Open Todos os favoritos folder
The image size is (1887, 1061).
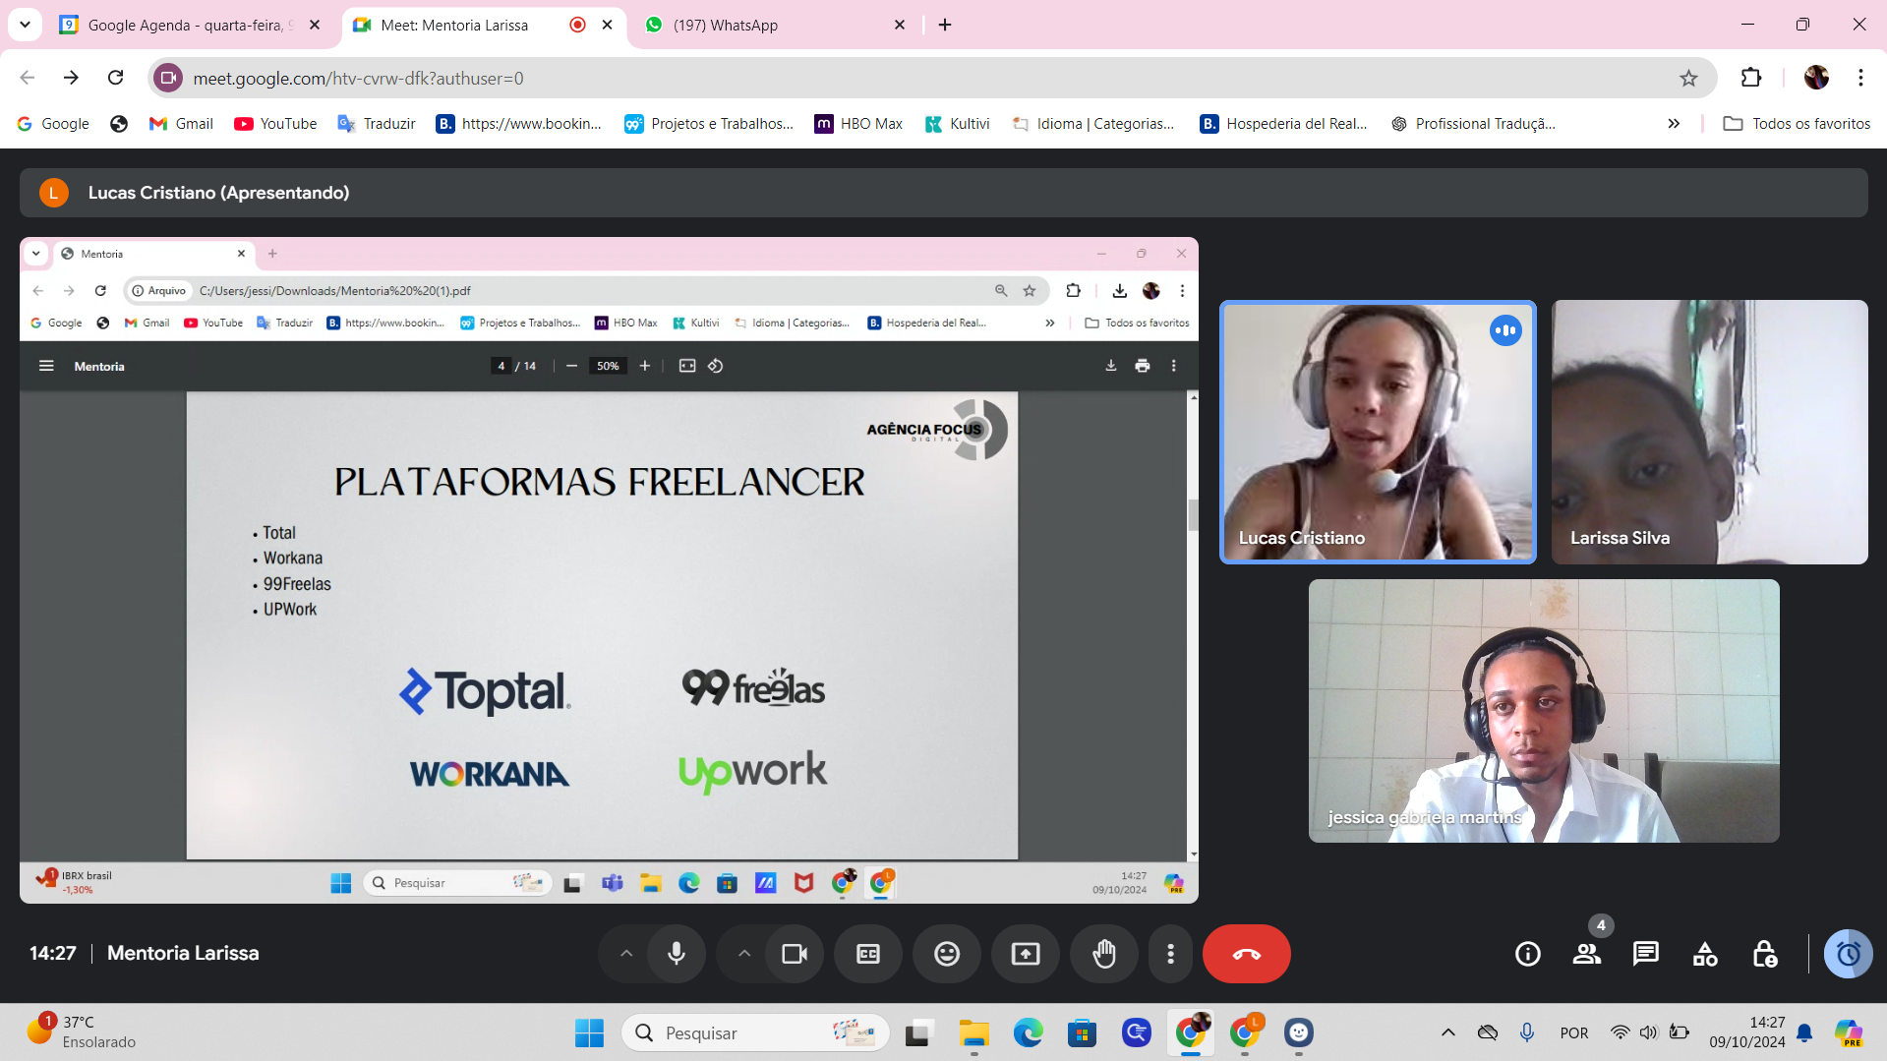1797,124
